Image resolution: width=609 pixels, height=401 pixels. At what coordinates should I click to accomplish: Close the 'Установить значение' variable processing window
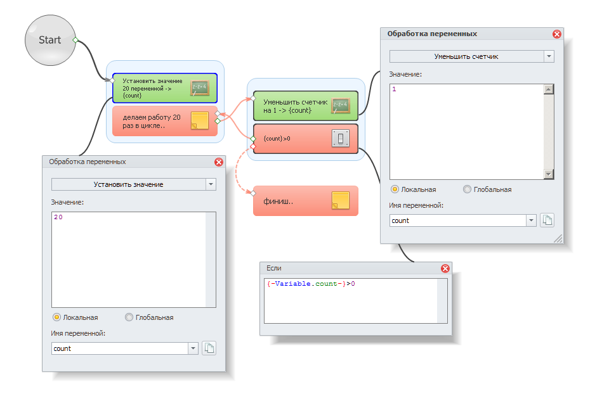[219, 162]
